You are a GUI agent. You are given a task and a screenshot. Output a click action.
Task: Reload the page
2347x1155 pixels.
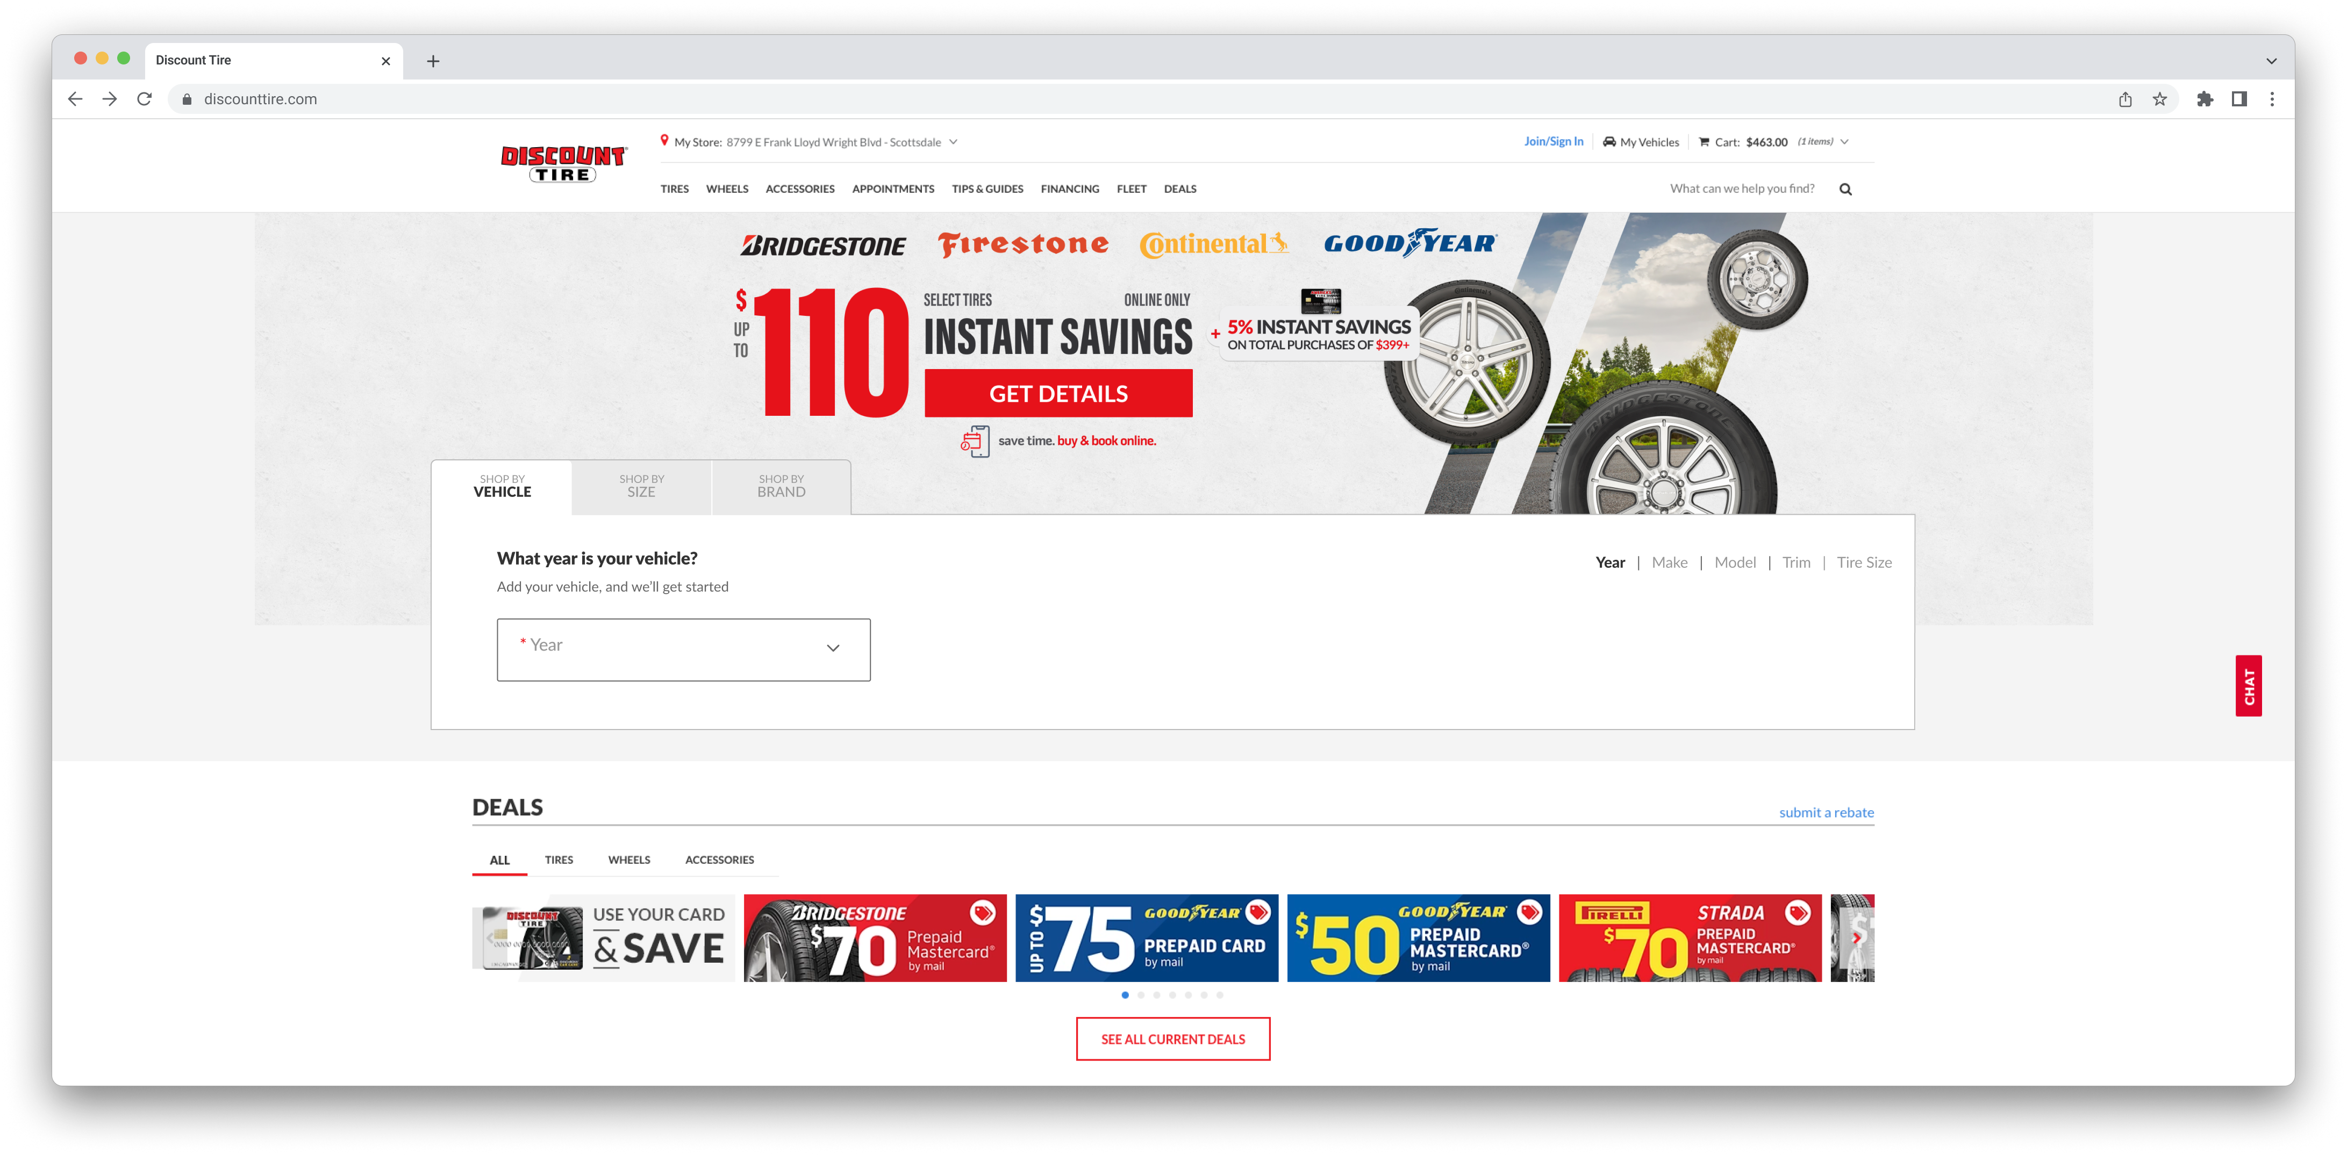point(144,99)
